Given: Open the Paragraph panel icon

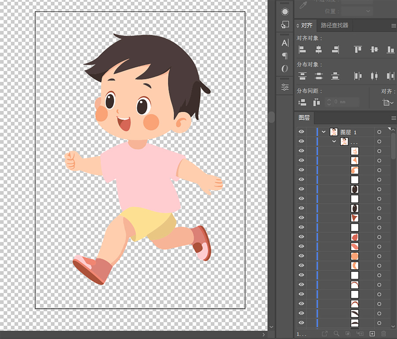Looking at the screenshot, I should pos(285,56).
